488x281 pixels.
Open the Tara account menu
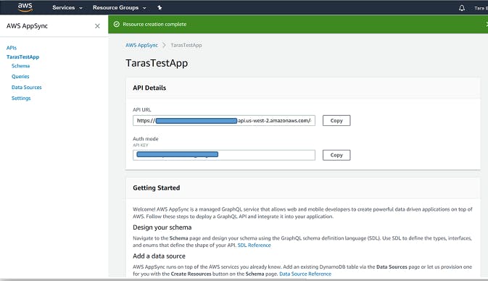coord(481,8)
